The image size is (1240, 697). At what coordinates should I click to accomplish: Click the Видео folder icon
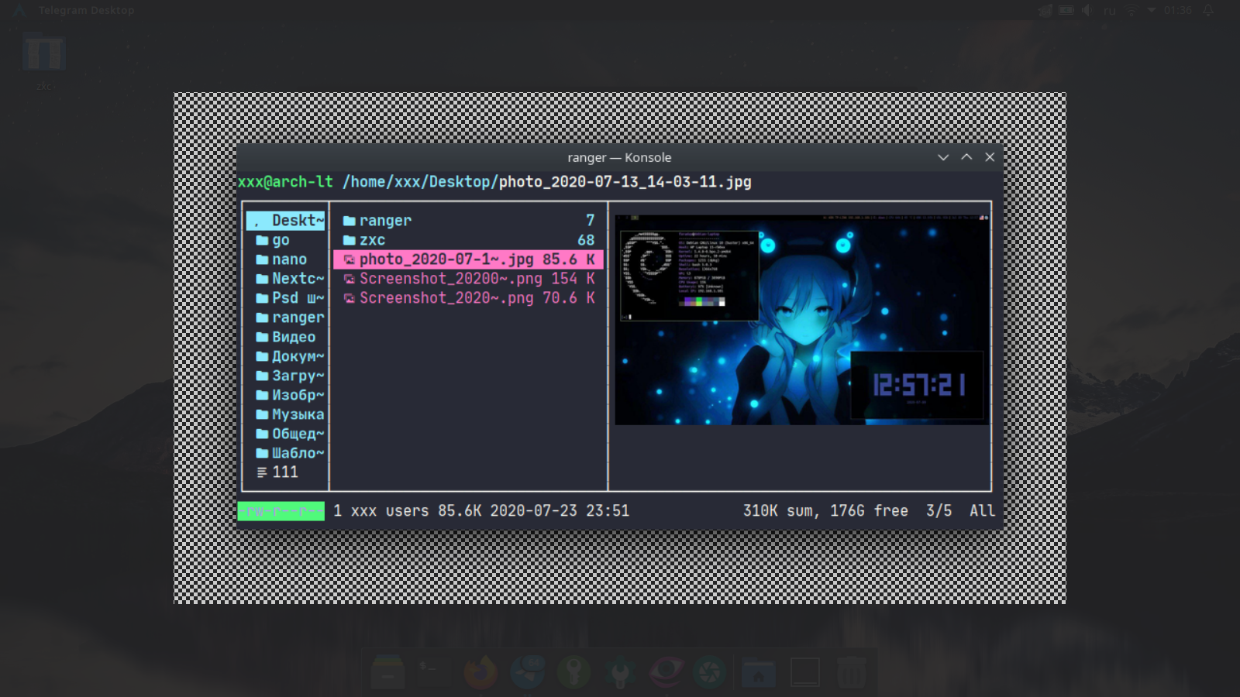pyautogui.click(x=262, y=338)
